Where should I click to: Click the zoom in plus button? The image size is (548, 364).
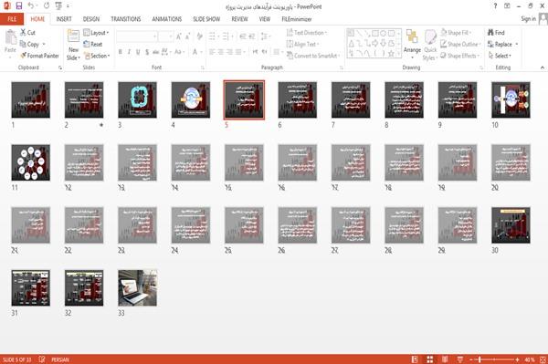click(517, 359)
